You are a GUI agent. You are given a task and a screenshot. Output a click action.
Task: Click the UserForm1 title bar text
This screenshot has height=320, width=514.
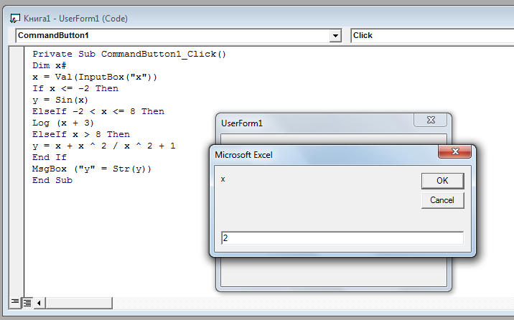242,123
